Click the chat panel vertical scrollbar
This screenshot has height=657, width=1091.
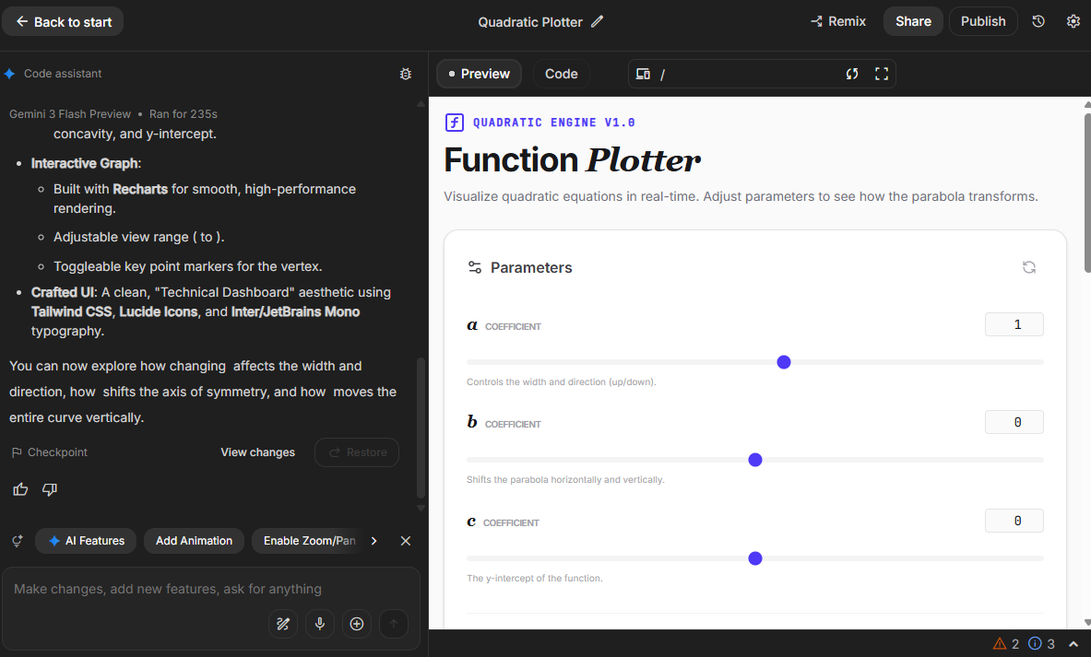pos(421,428)
